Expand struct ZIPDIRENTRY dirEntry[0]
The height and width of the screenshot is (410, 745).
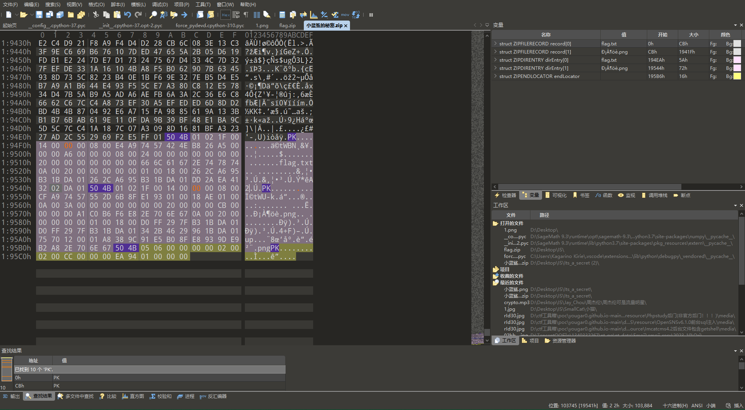496,60
